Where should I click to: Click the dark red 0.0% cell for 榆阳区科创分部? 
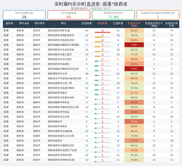point(134,69)
